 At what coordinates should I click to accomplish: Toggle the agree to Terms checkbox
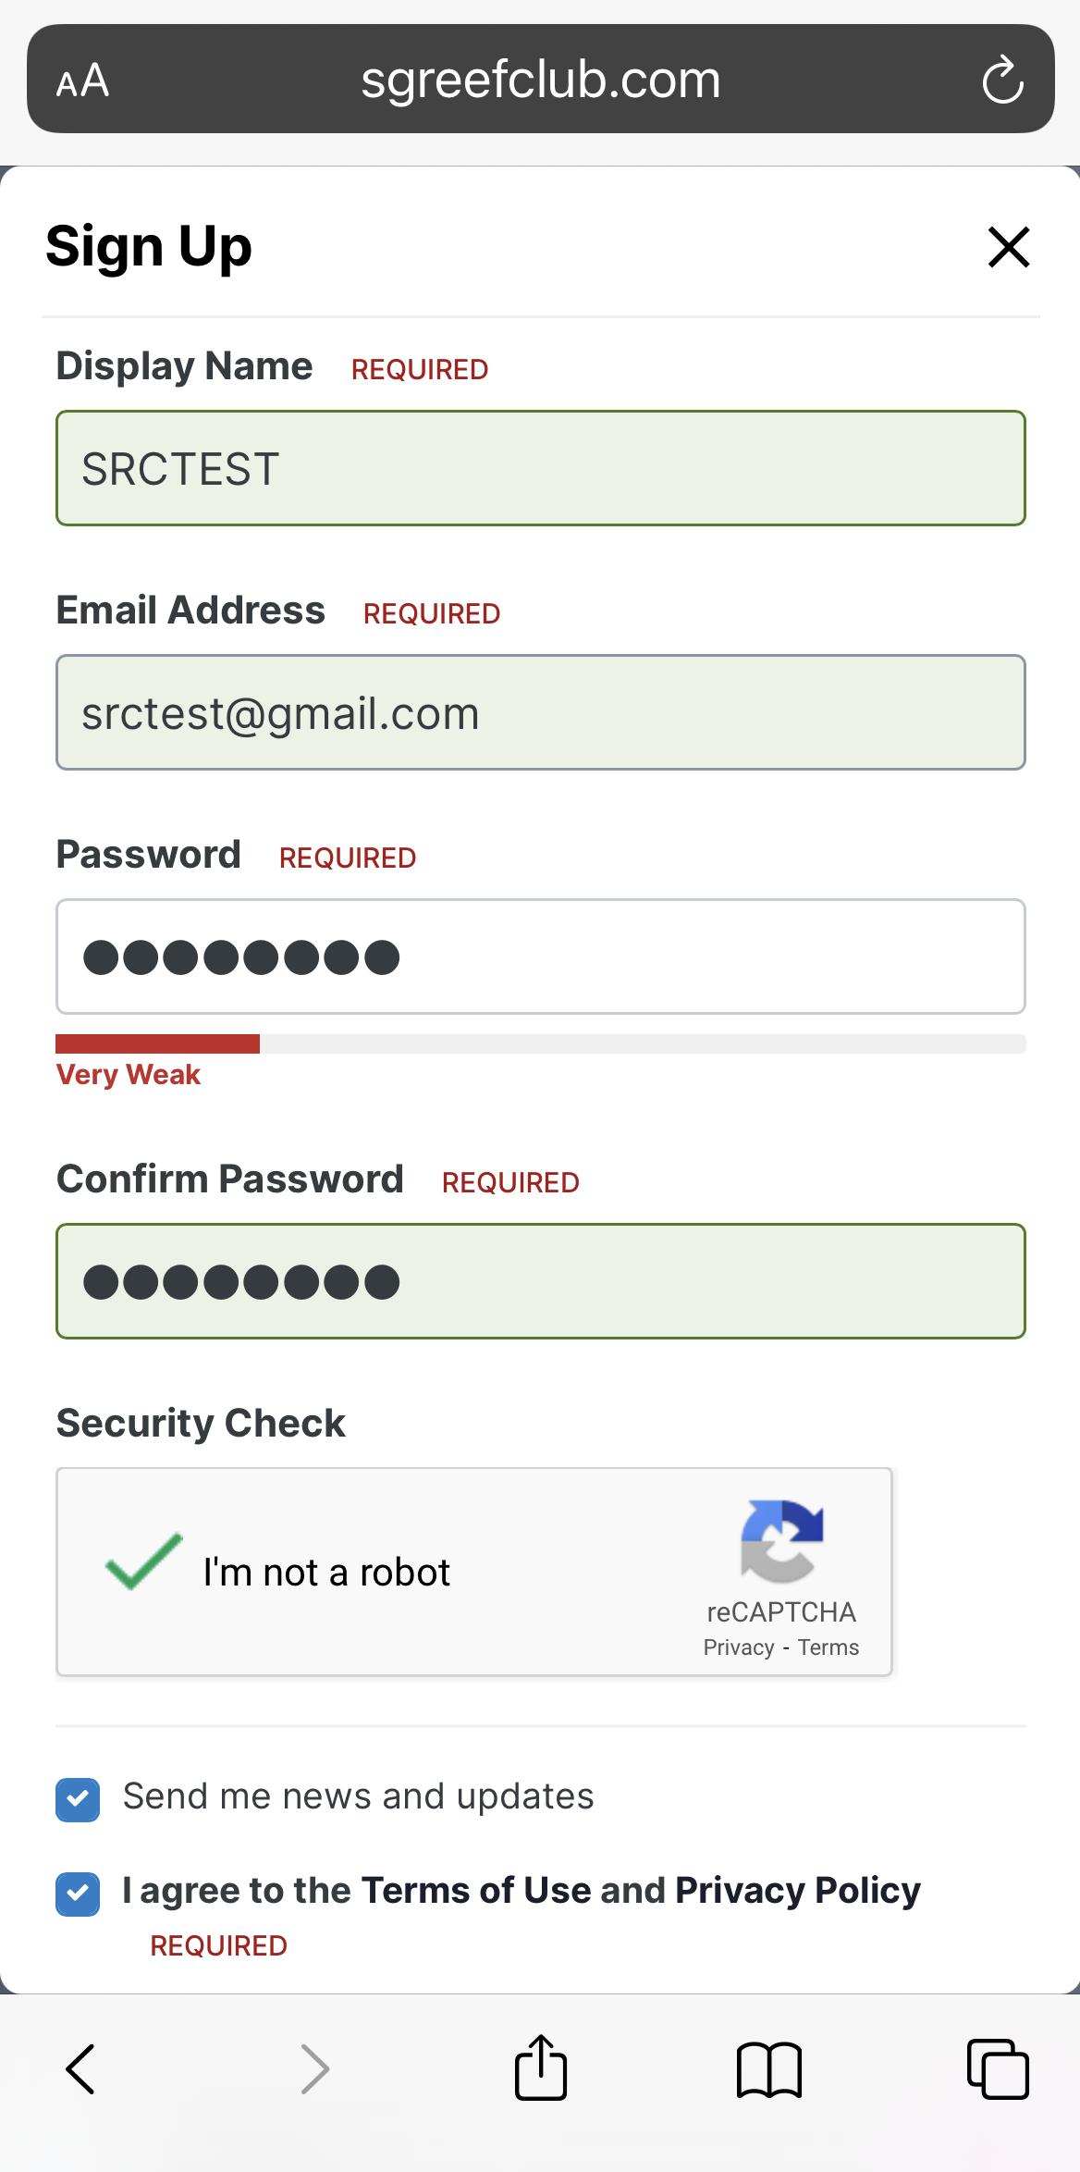click(x=78, y=1894)
